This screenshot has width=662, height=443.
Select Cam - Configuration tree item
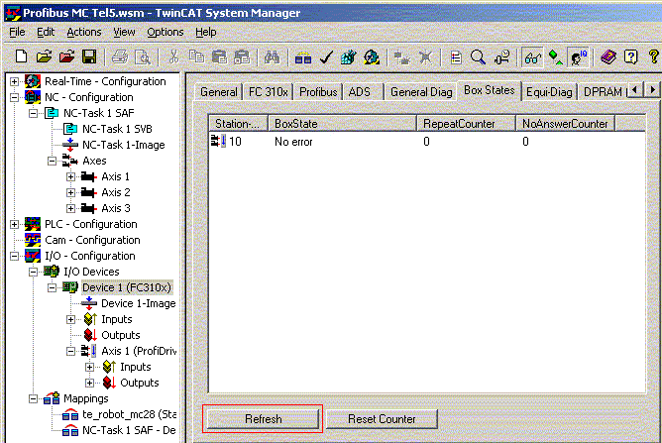tap(92, 240)
